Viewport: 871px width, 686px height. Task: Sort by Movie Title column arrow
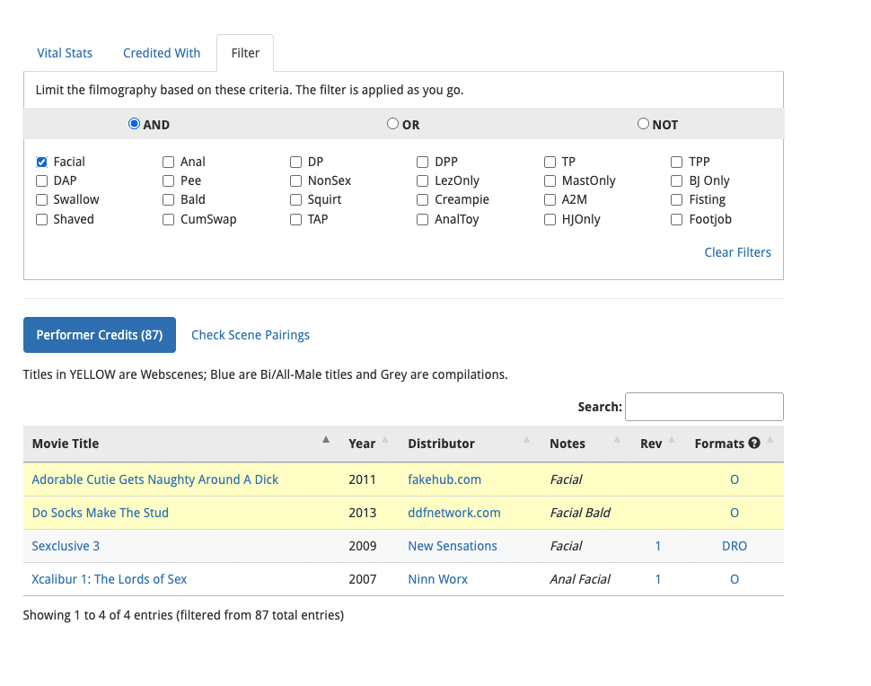[326, 440]
